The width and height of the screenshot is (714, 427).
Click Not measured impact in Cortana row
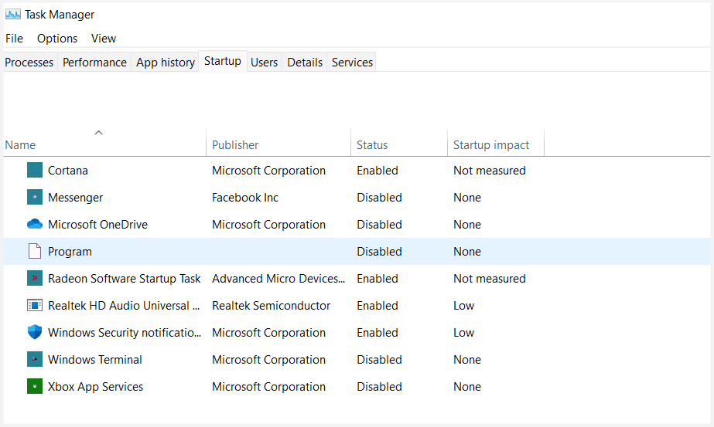pyautogui.click(x=490, y=171)
